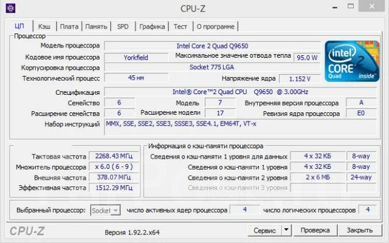Open the Графика tab
This screenshot has height=243, width=389.
coord(152,27)
